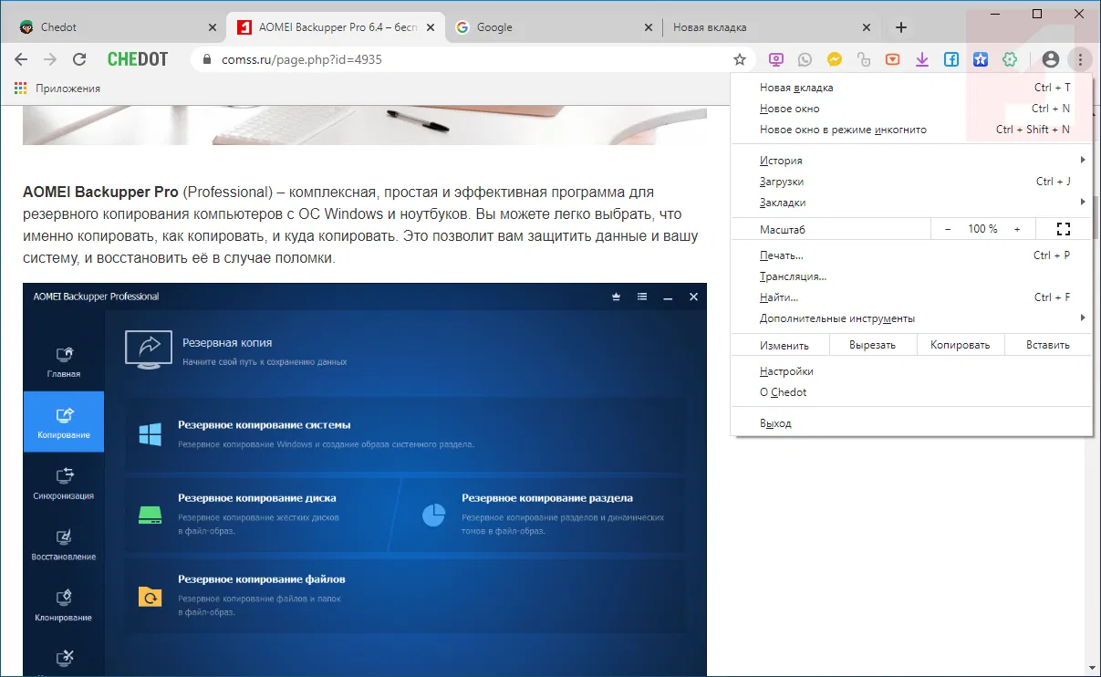Open the yellow Messenger extension icon

pyautogui.click(x=834, y=59)
